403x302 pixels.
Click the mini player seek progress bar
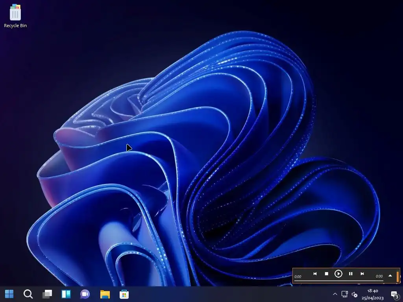point(339,281)
